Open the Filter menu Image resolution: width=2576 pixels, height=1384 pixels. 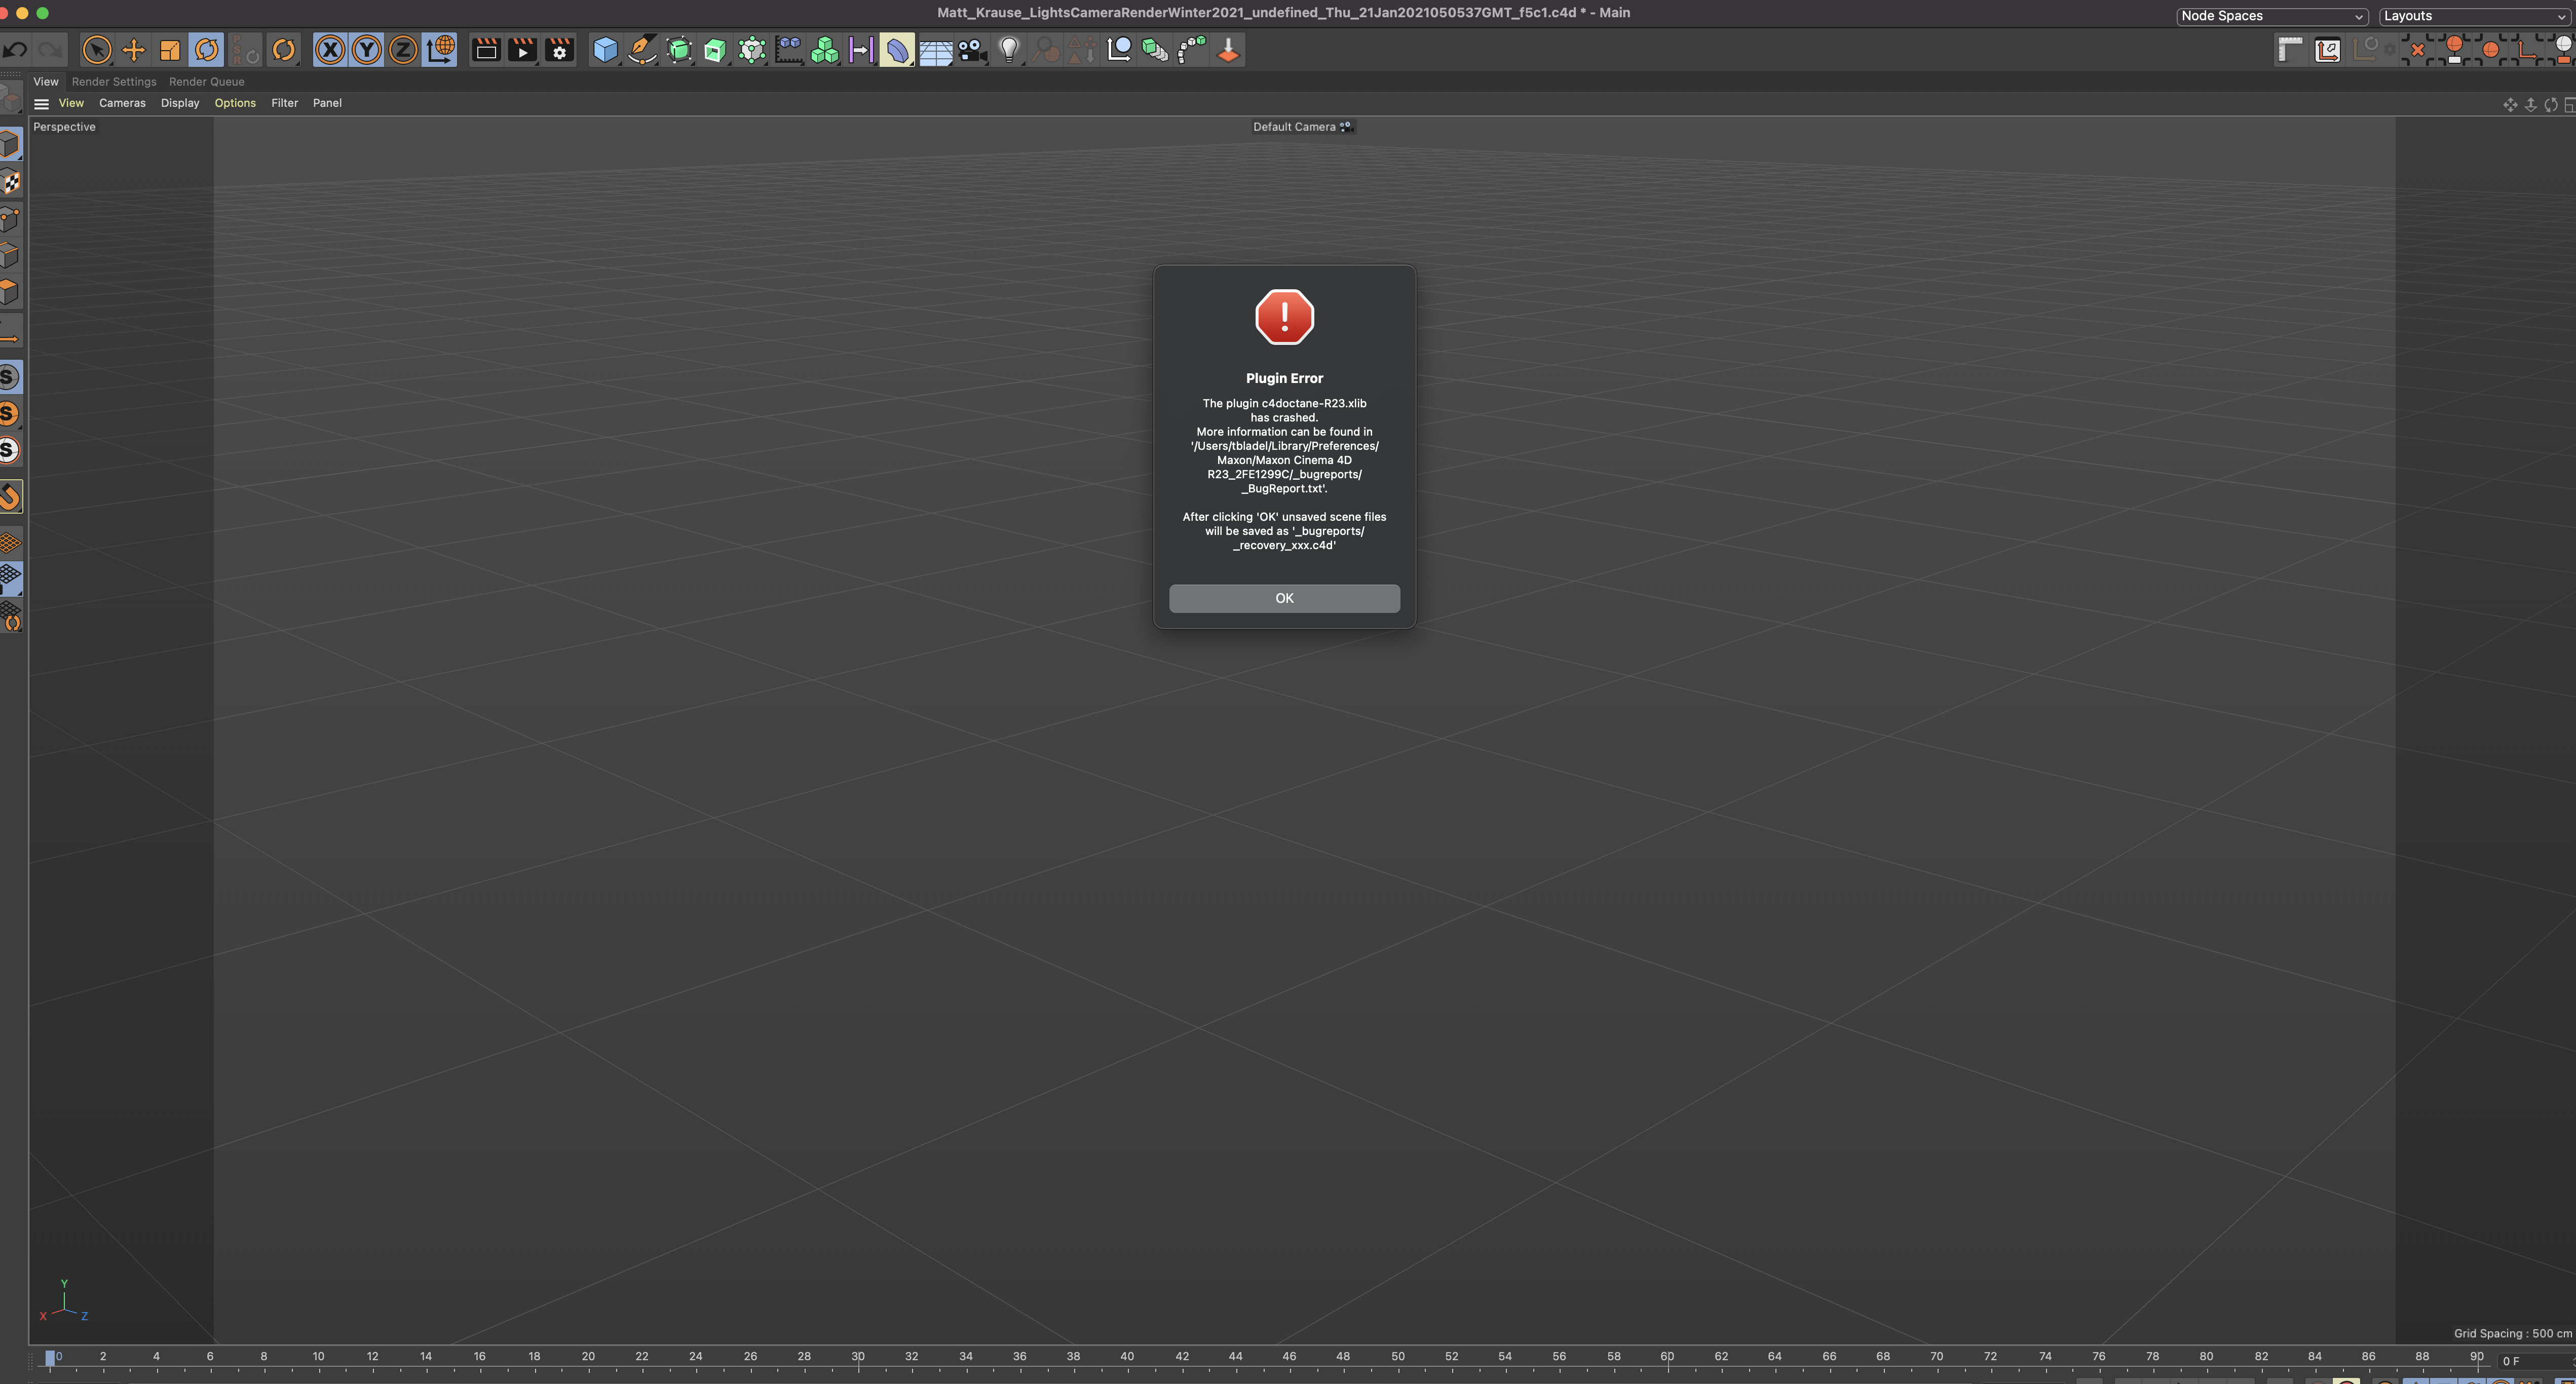[285, 103]
